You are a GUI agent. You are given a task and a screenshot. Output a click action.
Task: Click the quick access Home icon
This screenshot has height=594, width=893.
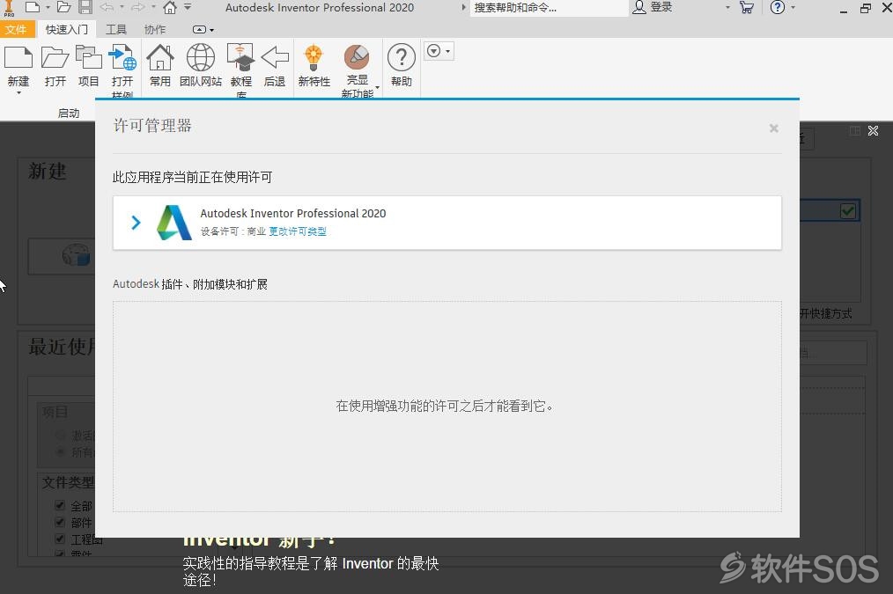170,7
